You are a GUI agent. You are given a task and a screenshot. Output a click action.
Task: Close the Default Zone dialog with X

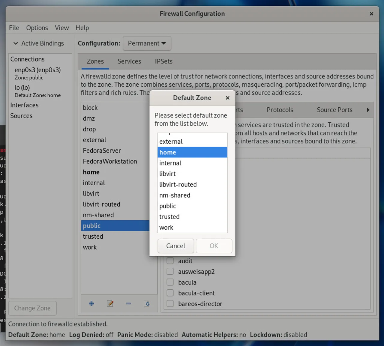[228, 98]
